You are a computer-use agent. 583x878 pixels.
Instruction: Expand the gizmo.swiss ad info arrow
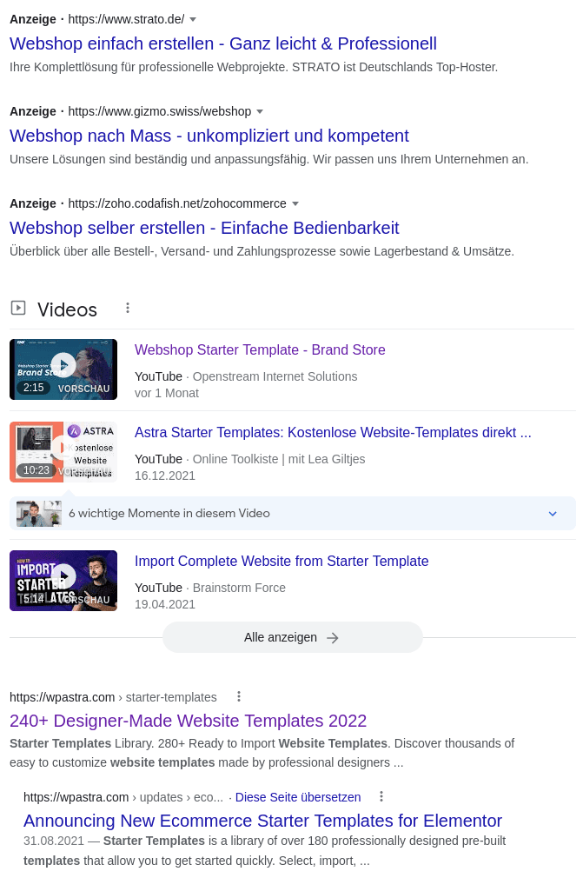(x=260, y=111)
